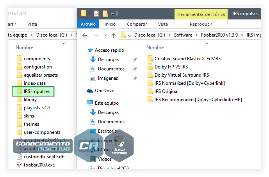
Task: Open the Archivo ribbon tab
Action: pos(88,24)
